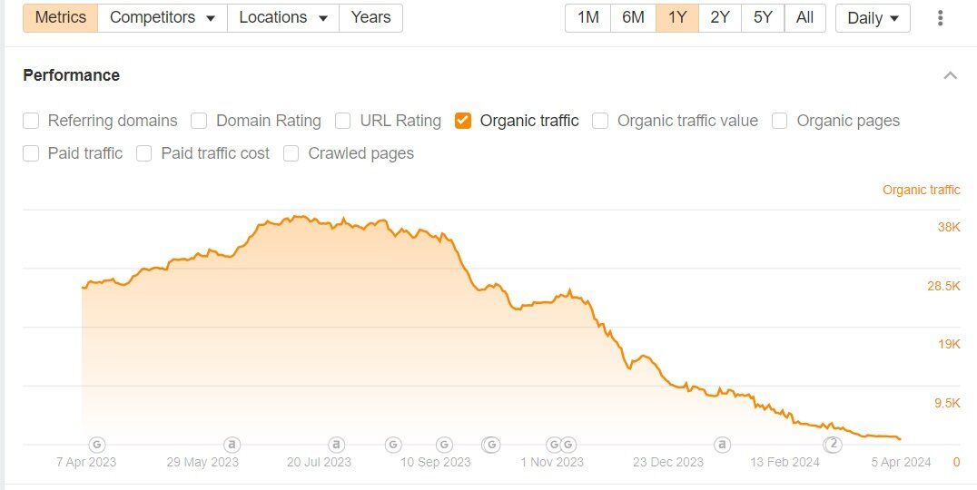The image size is (977, 490).
Task: Switch to the Years tab
Action: [370, 17]
